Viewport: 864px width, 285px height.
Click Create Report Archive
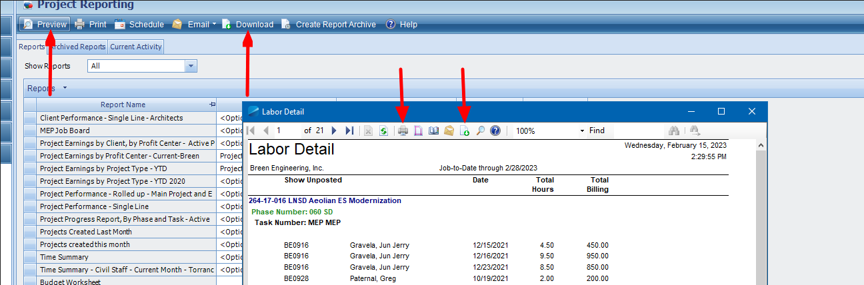click(x=329, y=25)
